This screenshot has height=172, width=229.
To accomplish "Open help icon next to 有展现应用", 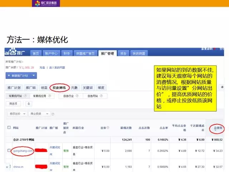I will click(x=49, y=96).
